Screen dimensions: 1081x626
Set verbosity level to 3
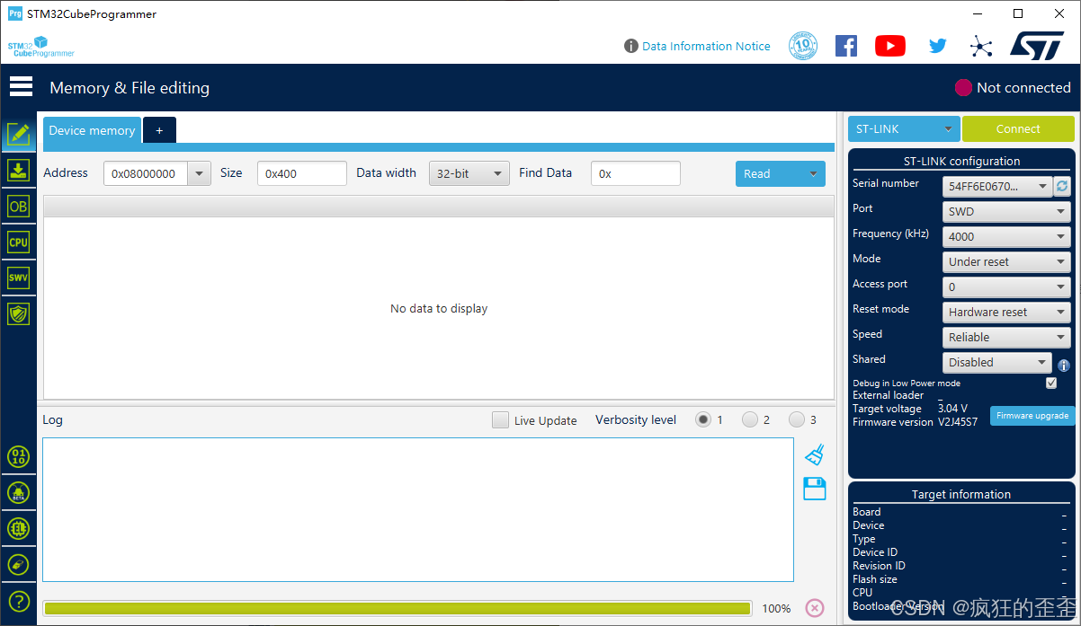tap(797, 419)
